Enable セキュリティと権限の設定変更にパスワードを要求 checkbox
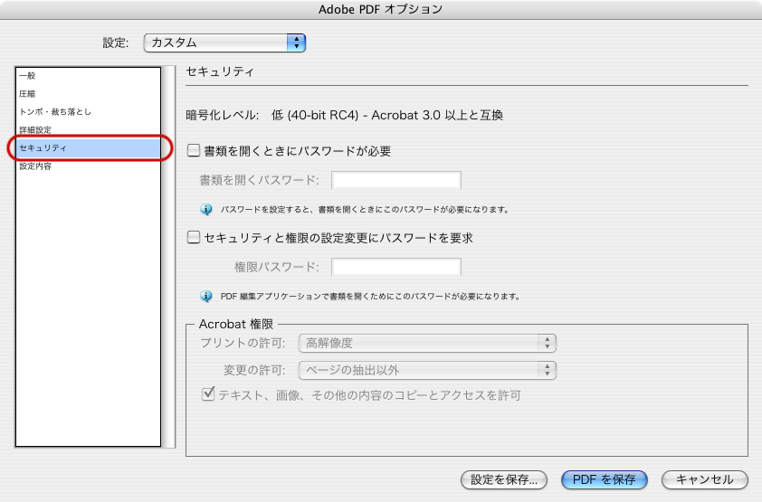This screenshot has width=762, height=502. 194,237
